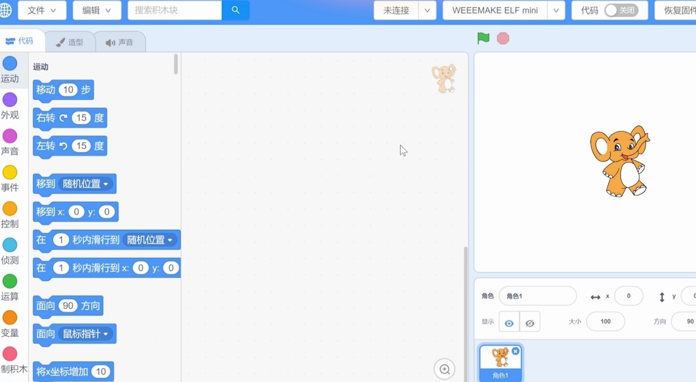Image resolution: width=696 pixels, height=382 pixels.
Task: Run the project with green flag
Action: click(x=483, y=38)
